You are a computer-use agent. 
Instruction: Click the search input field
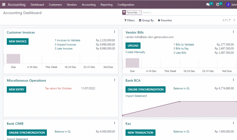[189, 12]
